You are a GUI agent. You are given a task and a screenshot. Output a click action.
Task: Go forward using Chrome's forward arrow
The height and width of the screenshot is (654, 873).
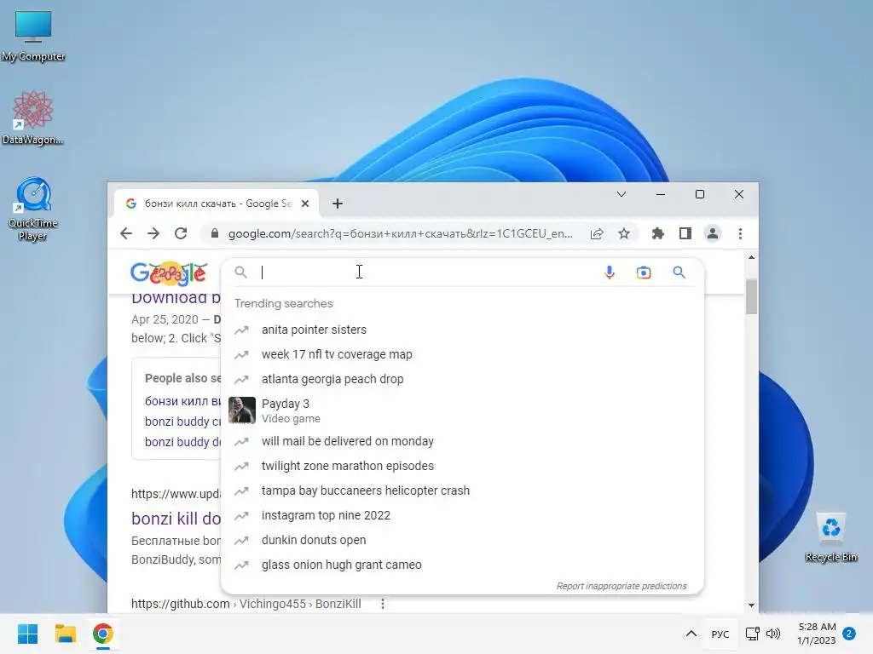tap(153, 233)
